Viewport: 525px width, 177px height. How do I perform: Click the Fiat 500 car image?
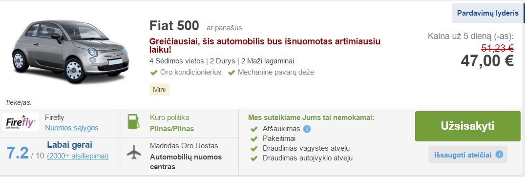71,51
